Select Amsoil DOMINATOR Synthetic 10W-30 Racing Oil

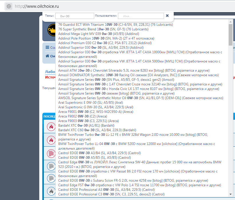(139, 75)
